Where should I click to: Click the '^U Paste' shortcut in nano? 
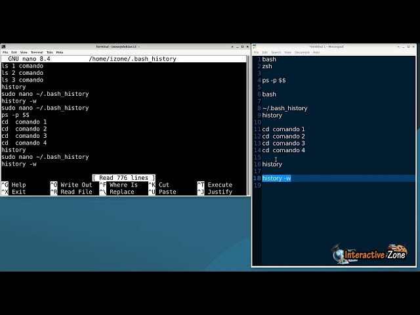click(x=162, y=192)
